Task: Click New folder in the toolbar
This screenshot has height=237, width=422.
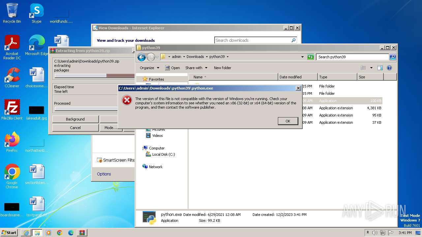Action: tap(223, 68)
